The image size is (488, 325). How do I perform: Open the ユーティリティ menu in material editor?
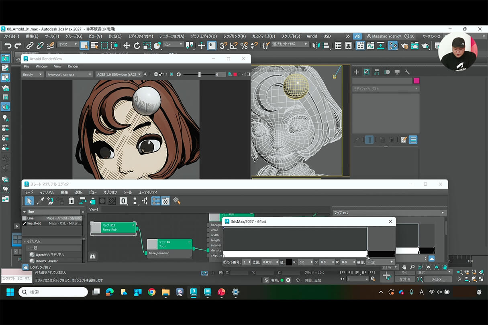tap(148, 192)
